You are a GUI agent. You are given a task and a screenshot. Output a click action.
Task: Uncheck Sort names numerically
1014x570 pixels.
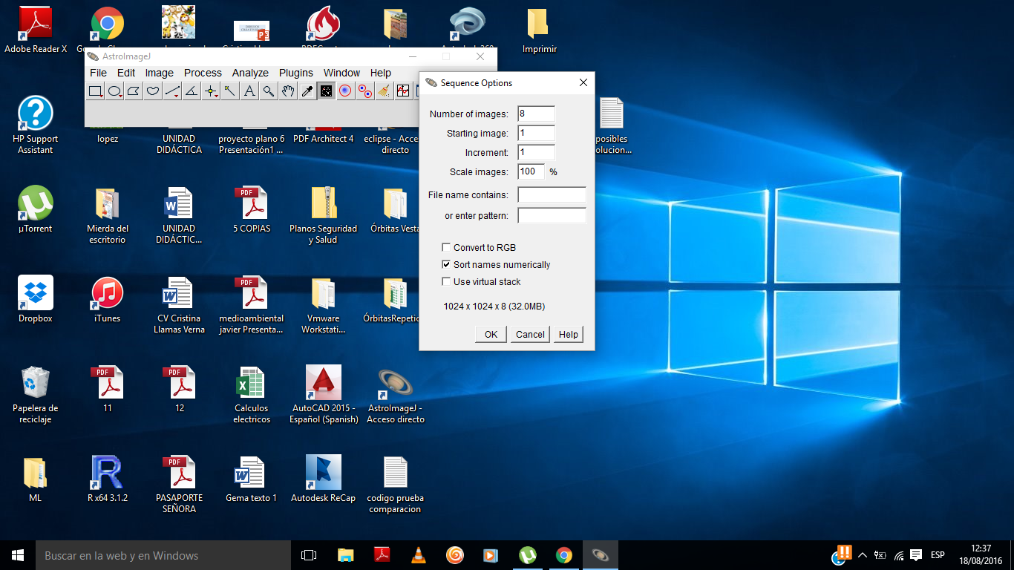(446, 265)
